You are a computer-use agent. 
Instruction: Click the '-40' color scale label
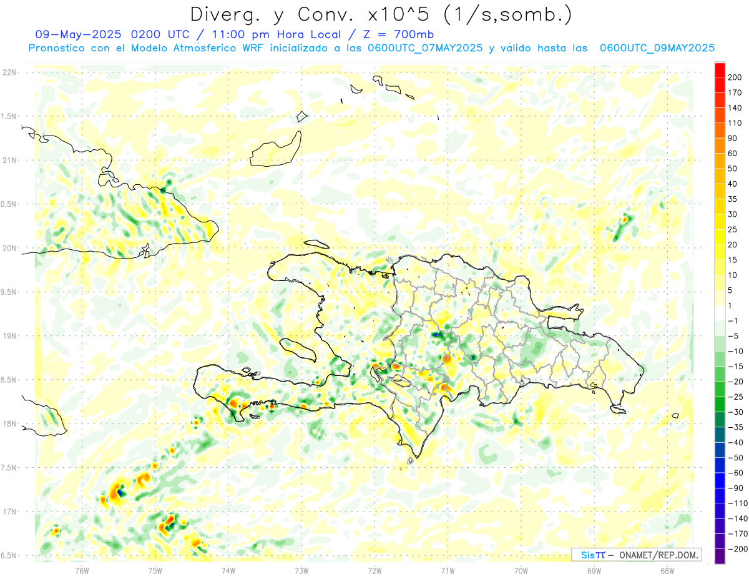(736, 442)
